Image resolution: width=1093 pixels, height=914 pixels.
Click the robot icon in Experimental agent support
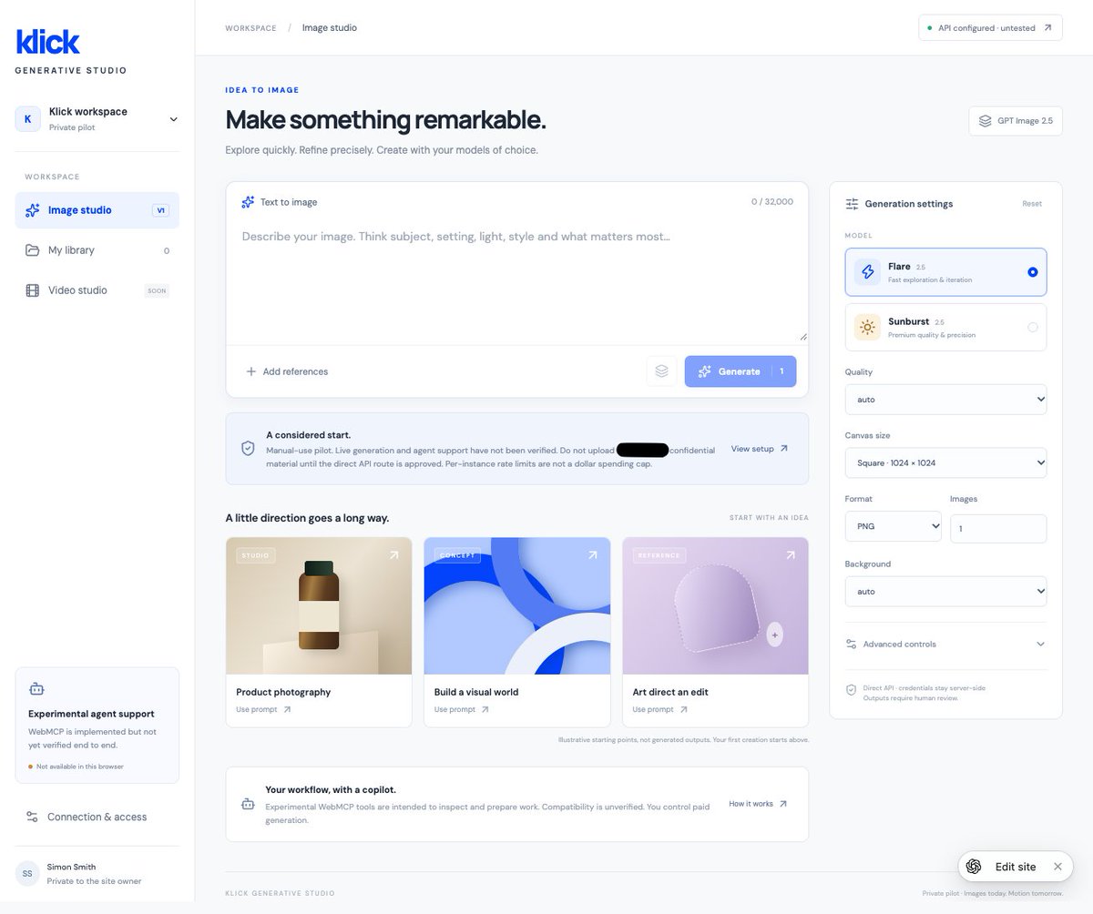click(36, 689)
